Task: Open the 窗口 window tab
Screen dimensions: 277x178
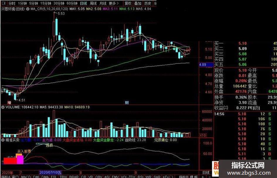Action: coord(15,177)
